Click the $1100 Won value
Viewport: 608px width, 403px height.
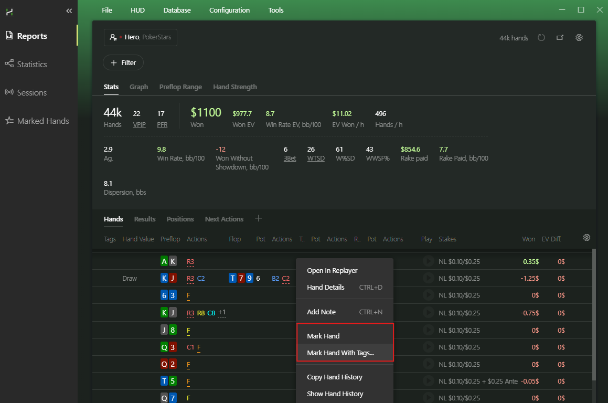pyautogui.click(x=206, y=112)
